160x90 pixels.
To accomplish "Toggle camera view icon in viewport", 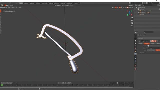I will pyautogui.click(x=132, y=23).
